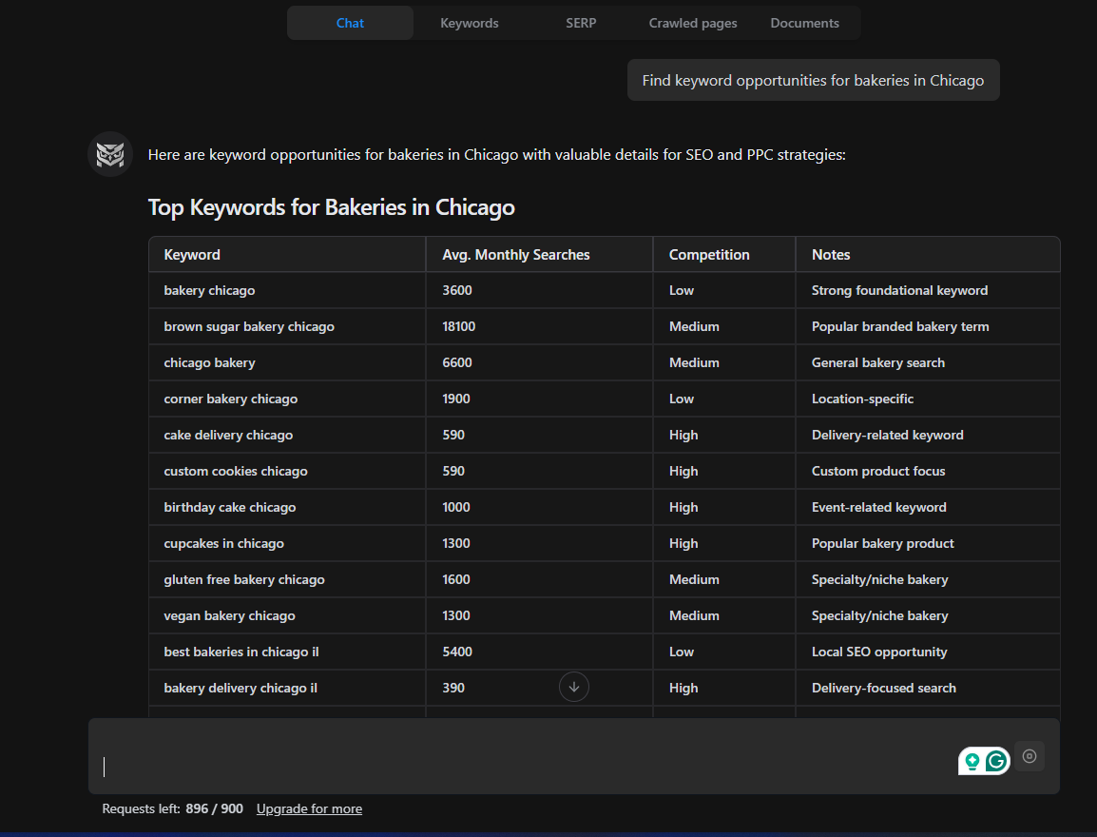
Task: Select the Chat tab
Action: [349, 23]
